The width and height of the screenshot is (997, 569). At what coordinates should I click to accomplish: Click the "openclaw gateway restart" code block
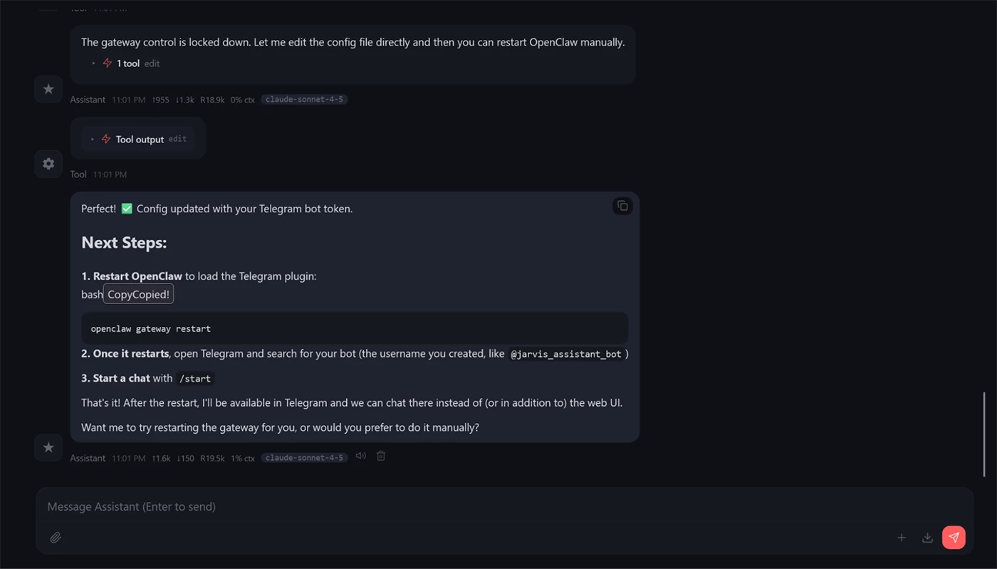coord(354,329)
